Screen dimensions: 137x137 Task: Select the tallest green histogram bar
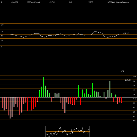pos(43,87)
